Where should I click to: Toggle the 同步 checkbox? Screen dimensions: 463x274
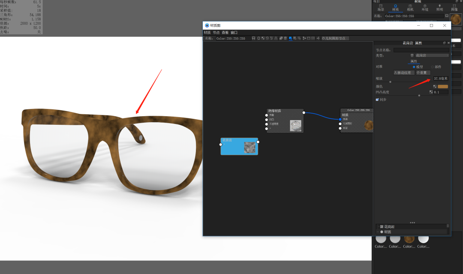pos(377,100)
